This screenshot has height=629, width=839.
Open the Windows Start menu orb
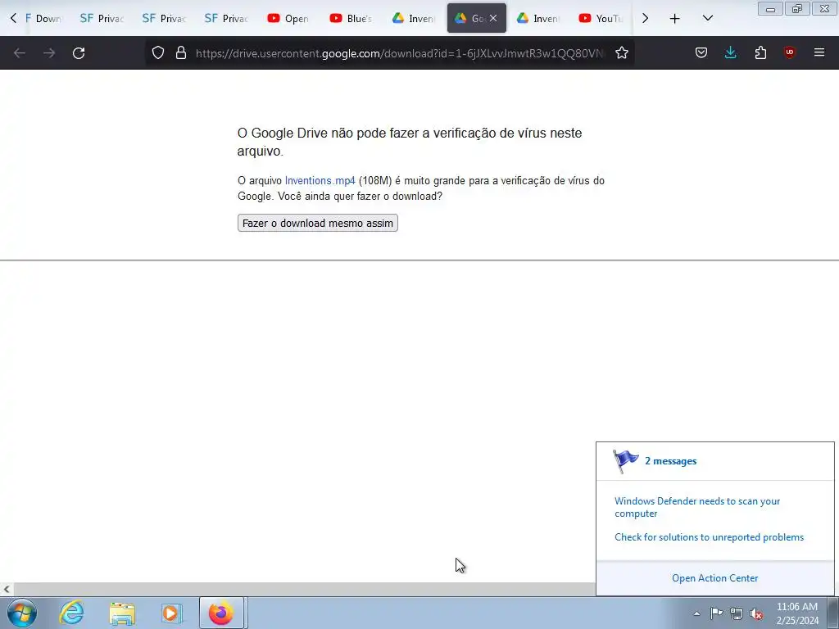22,613
